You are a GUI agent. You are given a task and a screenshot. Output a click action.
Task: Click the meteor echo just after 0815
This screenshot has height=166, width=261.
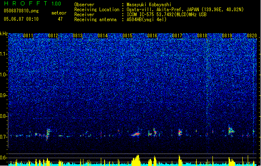coord(136,134)
